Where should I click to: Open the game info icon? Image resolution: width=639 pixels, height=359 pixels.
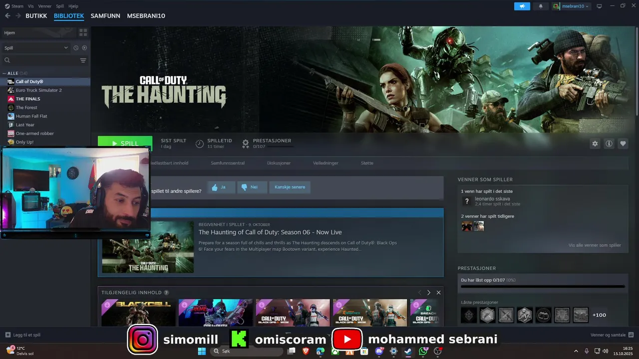click(x=609, y=144)
